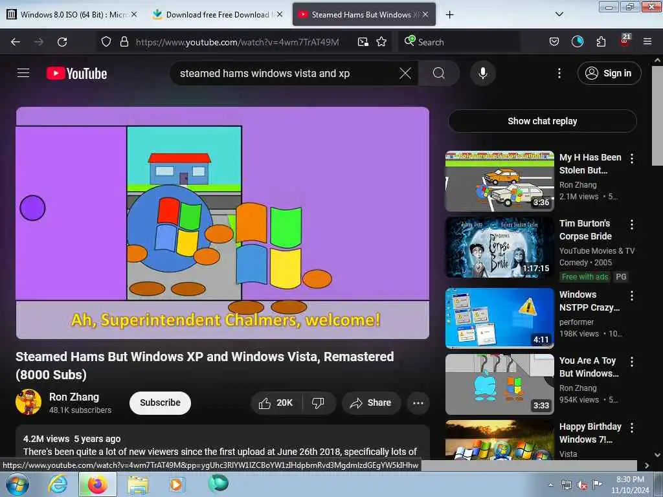Dislike the video with thumbs down
Viewport: 663px width, 497px height.
pyautogui.click(x=319, y=403)
